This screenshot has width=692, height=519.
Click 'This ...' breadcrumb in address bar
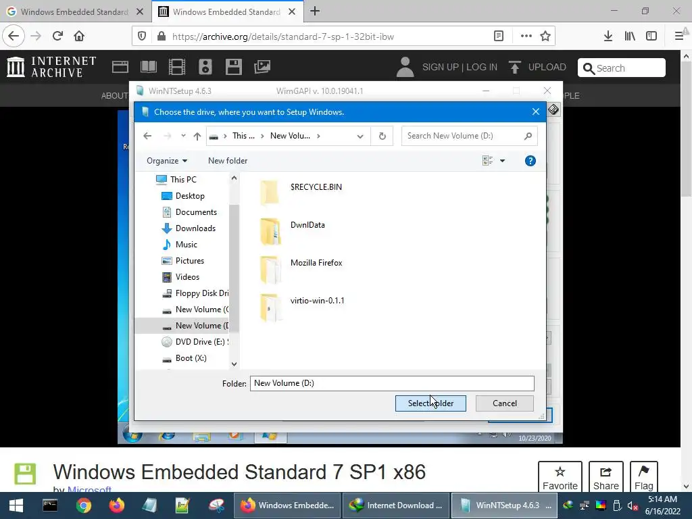243,136
